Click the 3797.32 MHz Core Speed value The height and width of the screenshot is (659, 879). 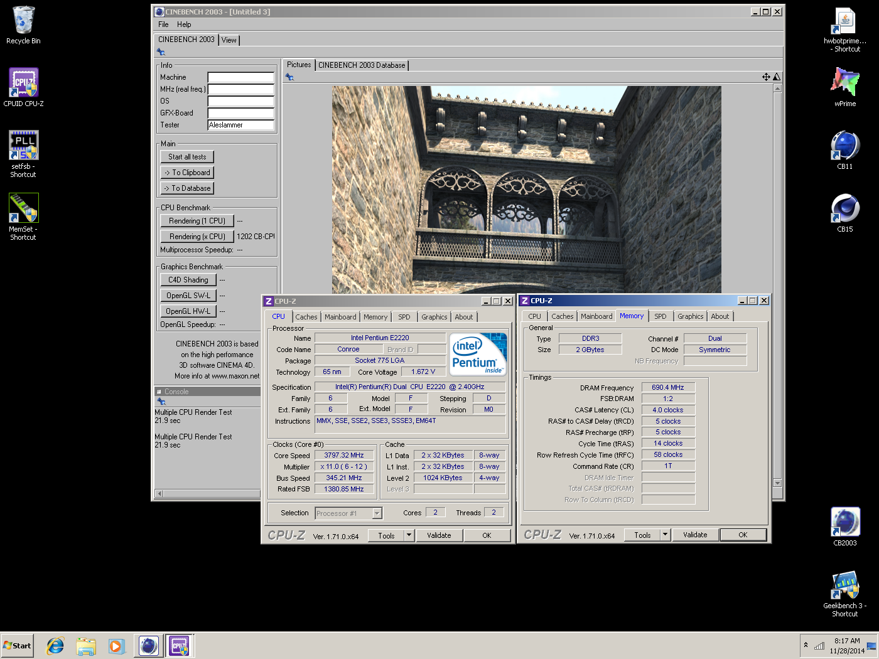click(344, 456)
